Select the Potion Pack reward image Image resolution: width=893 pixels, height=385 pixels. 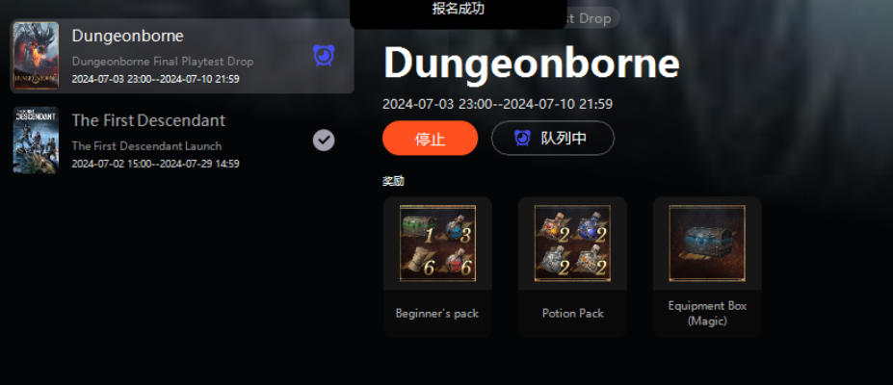point(572,244)
